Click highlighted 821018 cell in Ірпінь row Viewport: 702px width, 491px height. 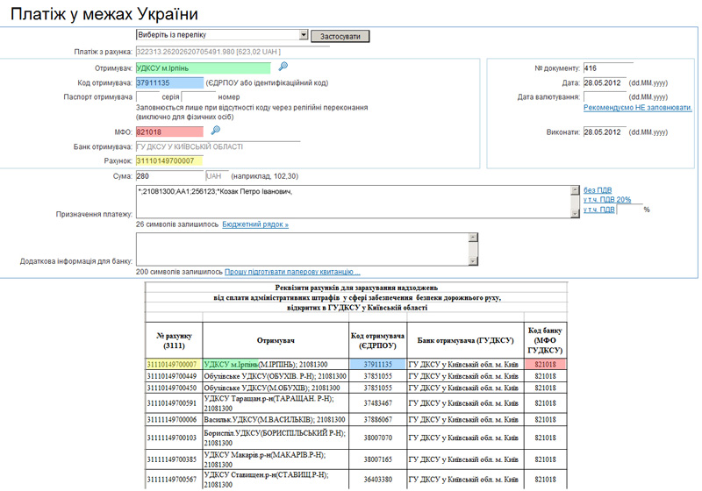coord(545,365)
